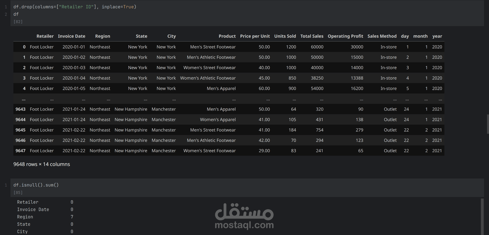Click the Operating Profit value 279

(359, 130)
